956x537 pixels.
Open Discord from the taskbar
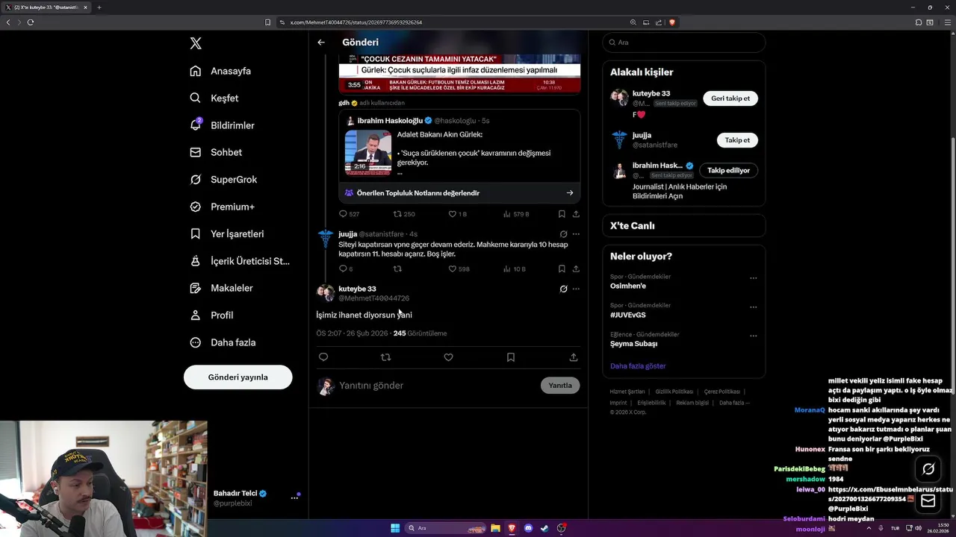(x=529, y=528)
